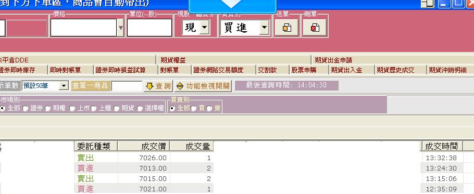Image resolution: width=474 pixels, height=194 pixels.
Task: Select the 買 radio button in 買賣別
Action: coord(193,109)
